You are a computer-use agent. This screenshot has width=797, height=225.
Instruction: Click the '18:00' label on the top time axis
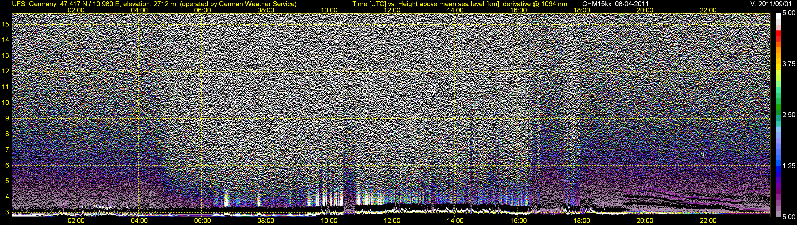pos(582,10)
